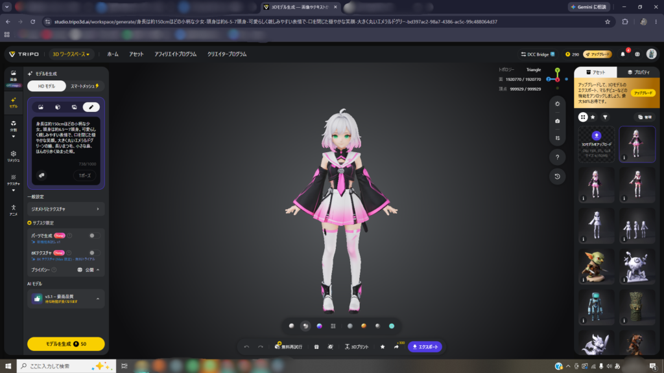Select the リメッシュ retopology tool
The height and width of the screenshot is (373, 664).
click(x=14, y=156)
